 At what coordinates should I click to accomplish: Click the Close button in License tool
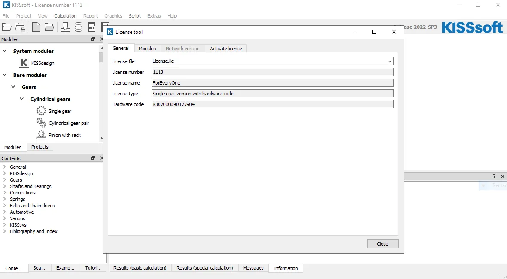pyautogui.click(x=382, y=244)
